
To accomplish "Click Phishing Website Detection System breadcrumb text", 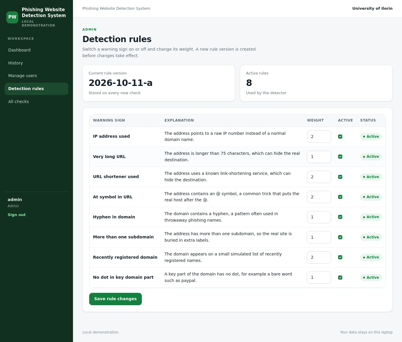I will (116, 9).
